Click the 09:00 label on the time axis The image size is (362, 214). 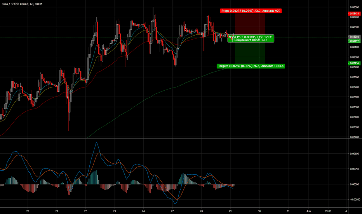[328, 211]
